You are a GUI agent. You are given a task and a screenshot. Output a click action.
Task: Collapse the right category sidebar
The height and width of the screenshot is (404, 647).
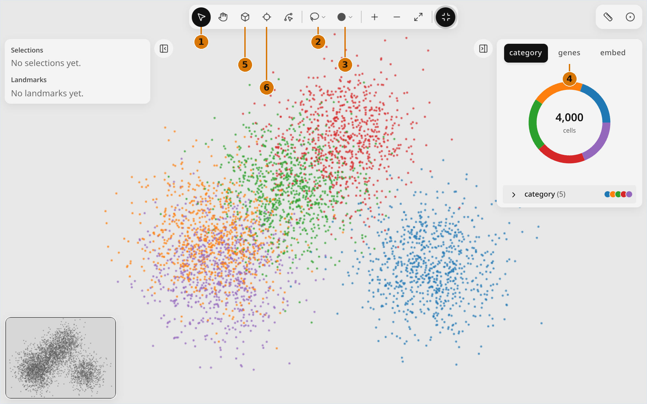(483, 49)
